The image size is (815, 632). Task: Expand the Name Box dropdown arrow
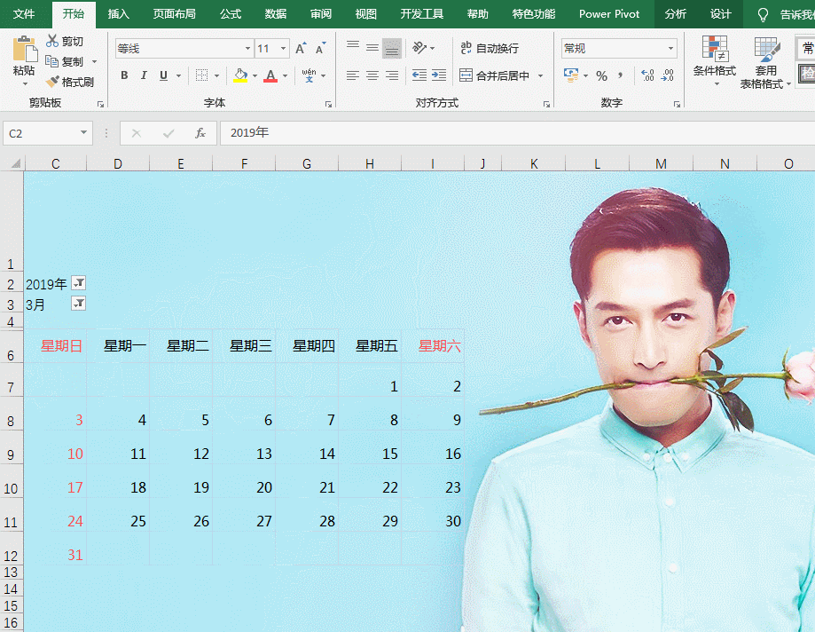tap(83, 132)
